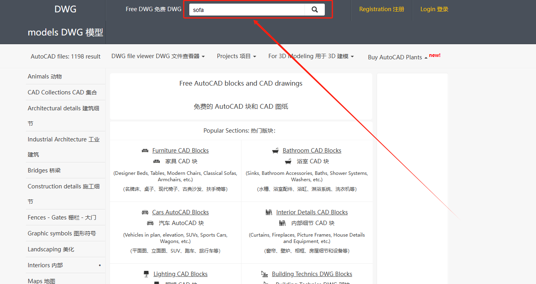The width and height of the screenshot is (536, 284).
Task: Expand the For 3D Modeling dropdown
Action: (x=311, y=57)
